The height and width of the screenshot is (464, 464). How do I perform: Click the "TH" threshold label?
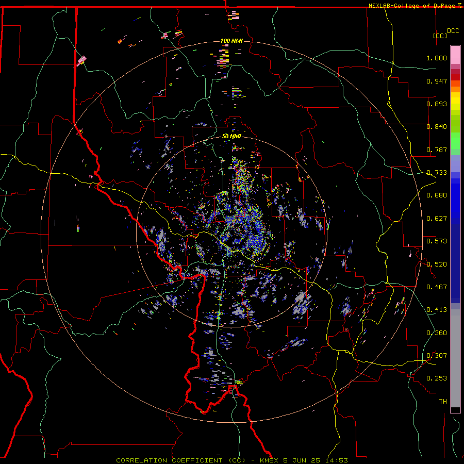pyautogui.click(x=443, y=402)
